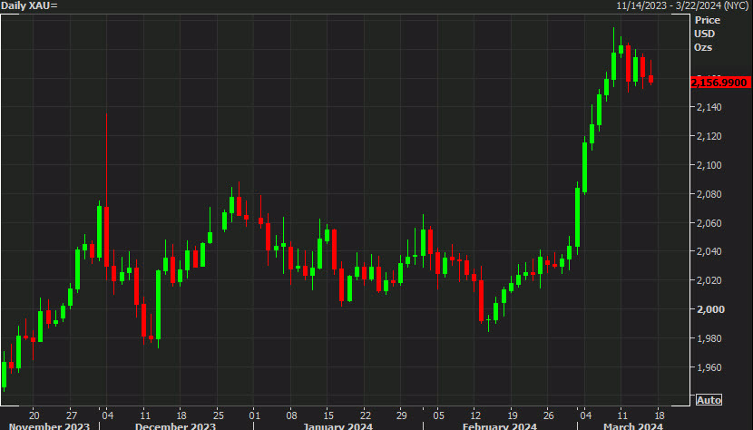The width and height of the screenshot is (753, 430).
Task: Click the 11/14/2023 - 3/22/2024 (NYC) date range
Action: (x=682, y=5)
